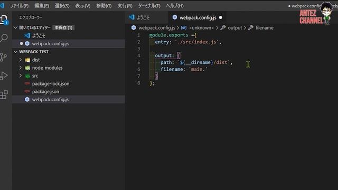This screenshot has width=338, height=190.
Task: Click the closing '};' on line 8
Action: tap(152, 83)
